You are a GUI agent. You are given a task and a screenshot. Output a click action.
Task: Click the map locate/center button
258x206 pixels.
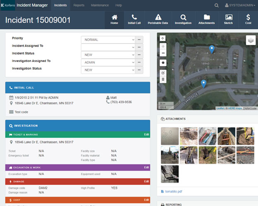pos(163,38)
